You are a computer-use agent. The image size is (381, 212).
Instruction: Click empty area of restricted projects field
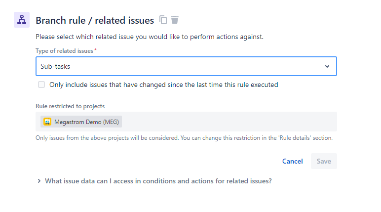coord(229,122)
